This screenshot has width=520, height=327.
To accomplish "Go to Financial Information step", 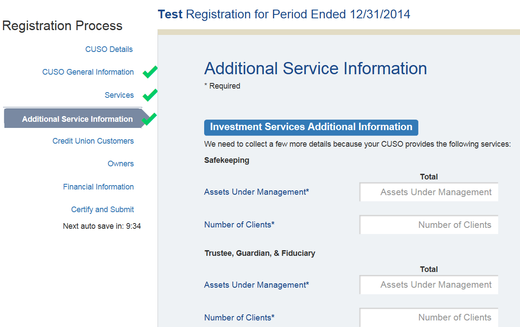I will [x=98, y=187].
